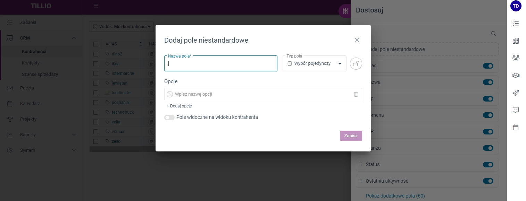Open the task list icon in right rail

(516, 24)
